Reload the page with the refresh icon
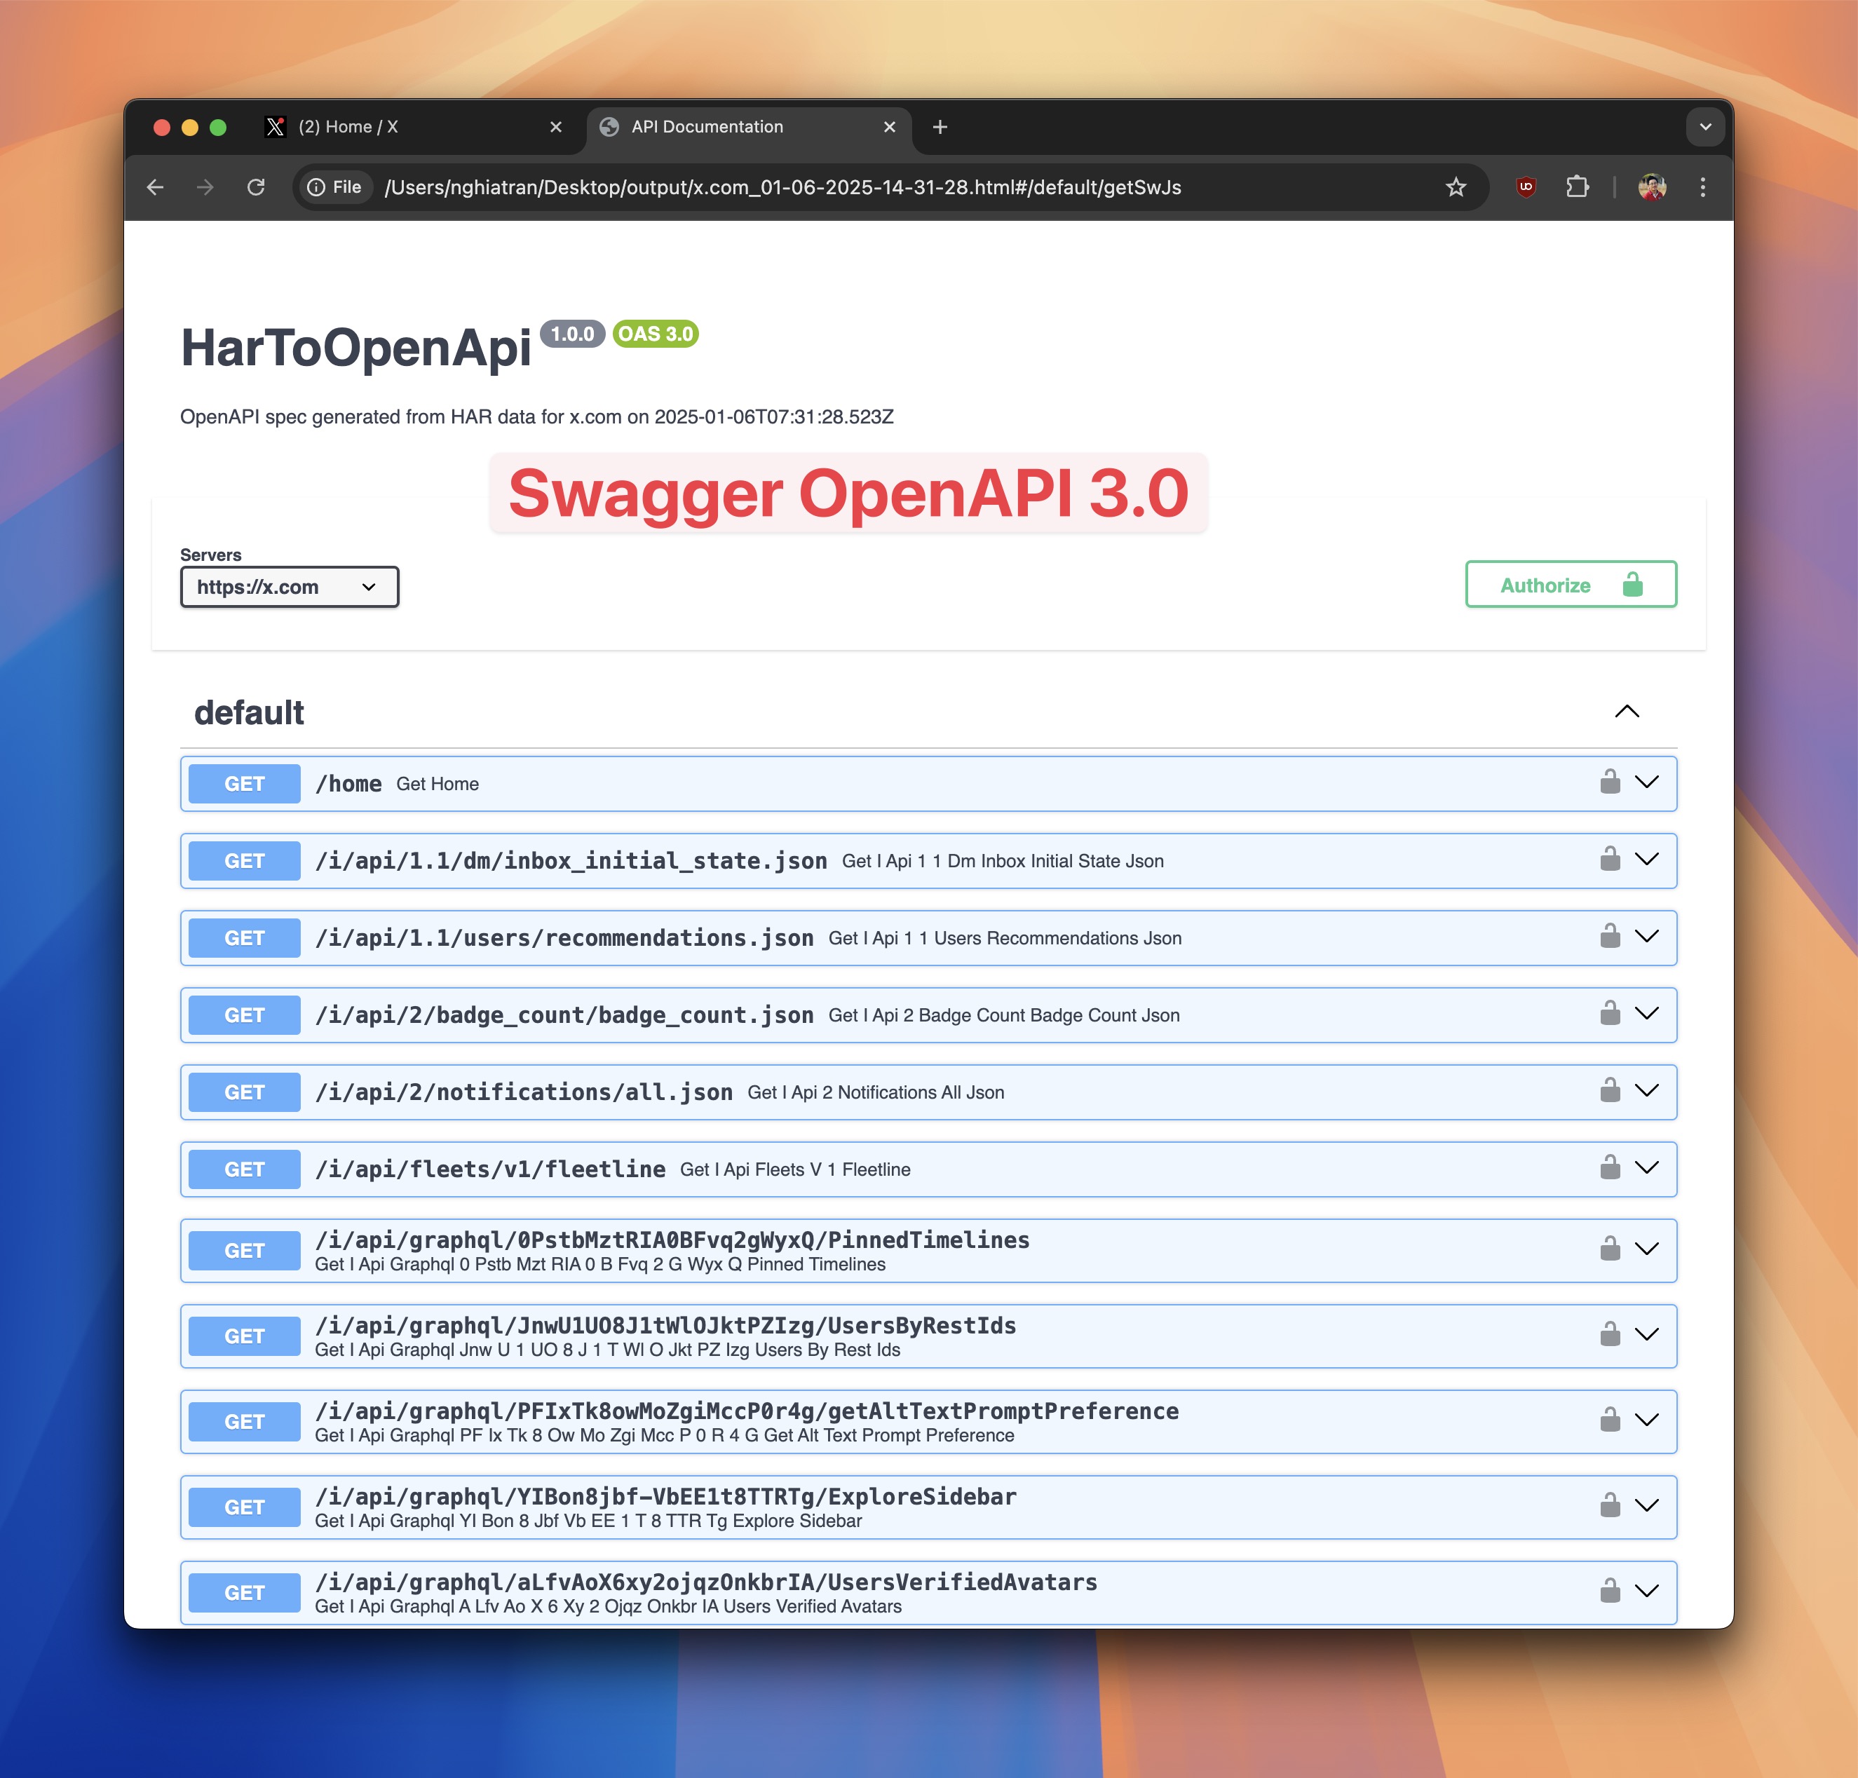This screenshot has height=1778, width=1858. point(256,188)
